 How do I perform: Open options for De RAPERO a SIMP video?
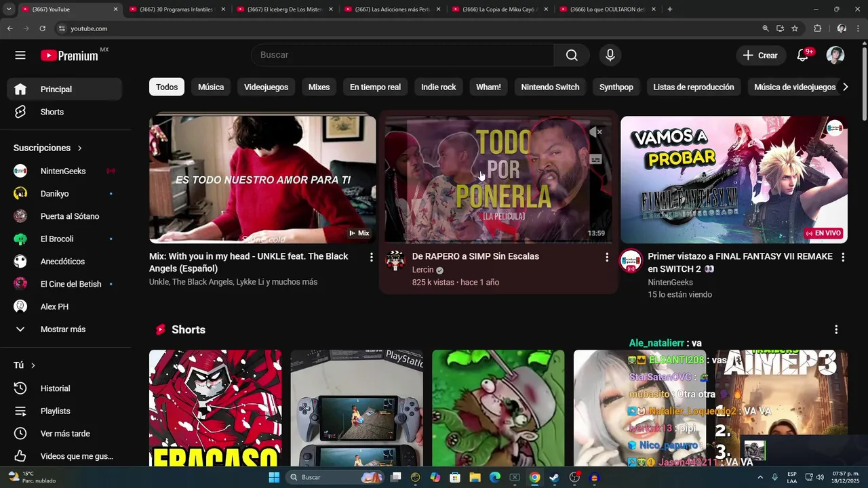coord(607,257)
